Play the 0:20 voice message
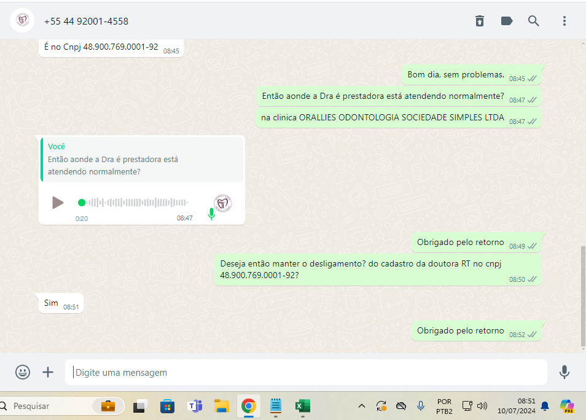This screenshot has height=420, width=586. [58, 203]
